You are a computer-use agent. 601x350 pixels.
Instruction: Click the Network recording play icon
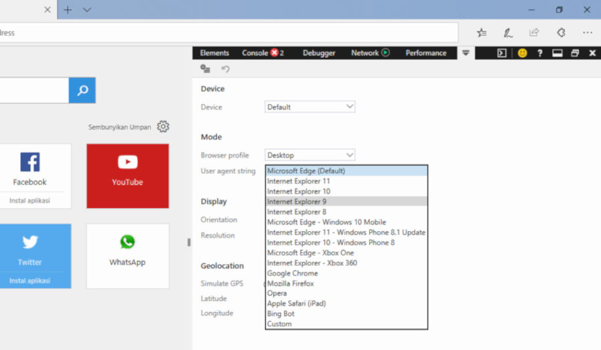coord(385,53)
